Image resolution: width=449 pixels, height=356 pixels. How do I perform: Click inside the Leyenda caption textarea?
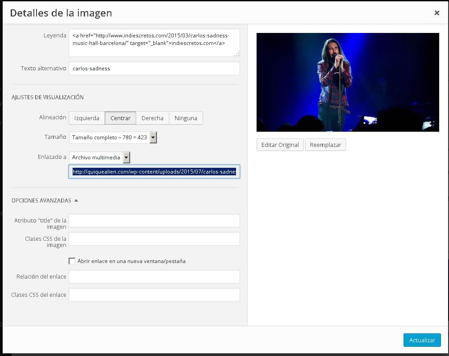pyautogui.click(x=154, y=43)
